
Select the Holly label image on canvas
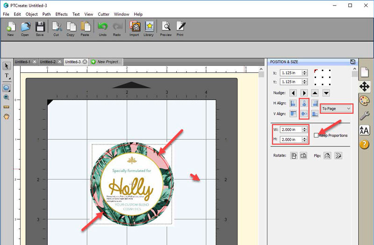[132, 184]
